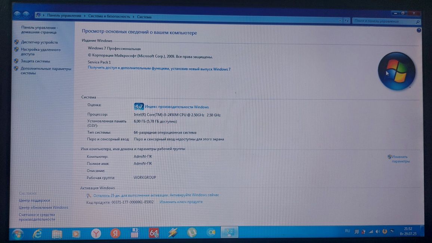Open the green uTorrent taskbar icon

tap(192, 233)
